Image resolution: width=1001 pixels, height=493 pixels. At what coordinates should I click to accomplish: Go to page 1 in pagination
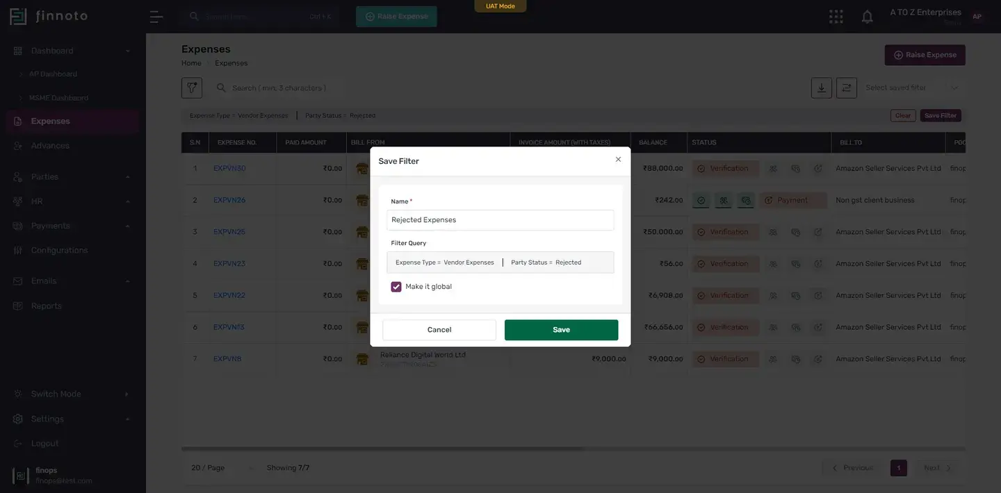(x=899, y=468)
